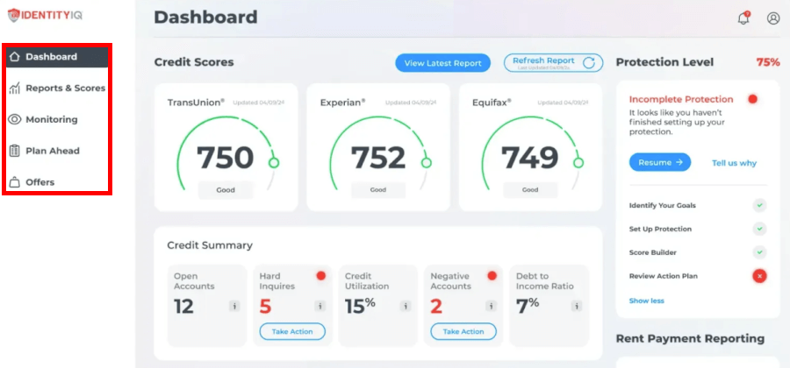The width and height of the screenshot is (790, 368).
Task: Click the Hard Inquires value 5
Action: tap(265, 306)
